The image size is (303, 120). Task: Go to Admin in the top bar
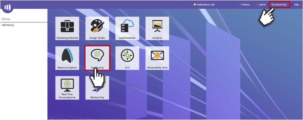tap(261, 5)
